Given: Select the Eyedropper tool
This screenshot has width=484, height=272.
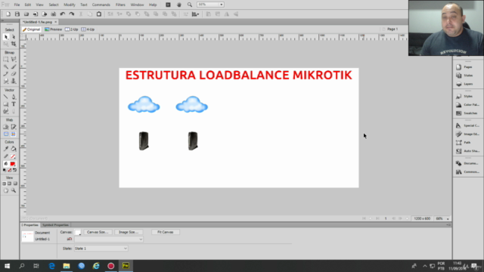Looking at the screenshot, I should coord(6,149).
